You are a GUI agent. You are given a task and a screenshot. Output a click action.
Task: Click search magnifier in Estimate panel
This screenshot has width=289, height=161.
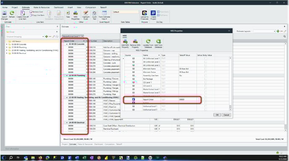284,36
